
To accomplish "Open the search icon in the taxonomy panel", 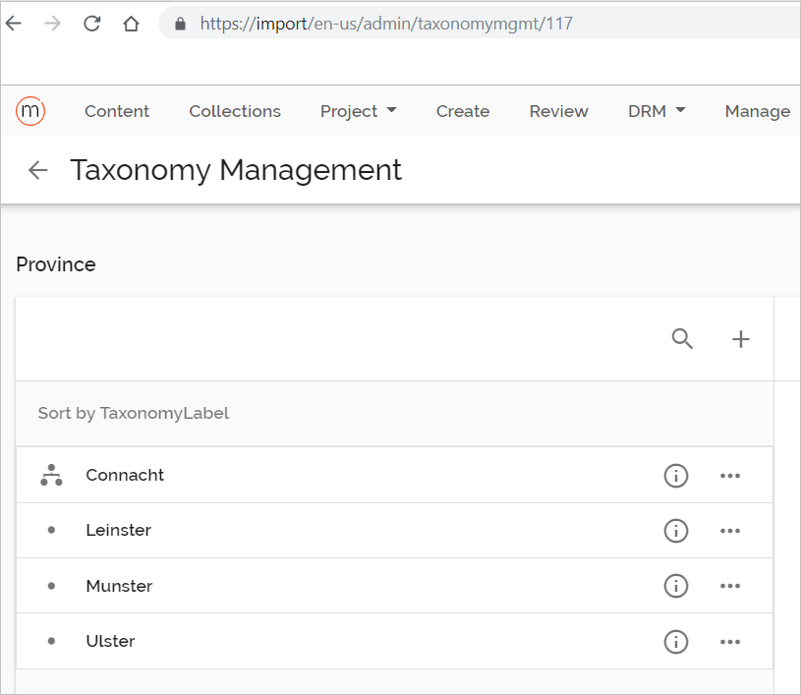I will 682,338.
